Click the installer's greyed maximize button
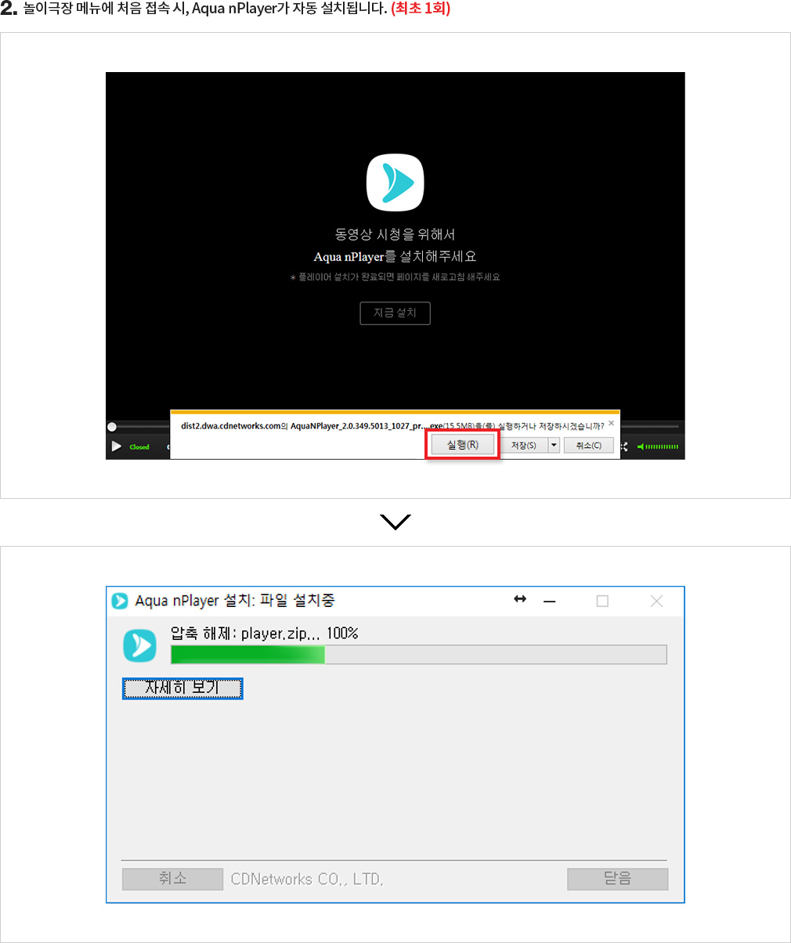This screenshot has height=943, width=791. 602,601
